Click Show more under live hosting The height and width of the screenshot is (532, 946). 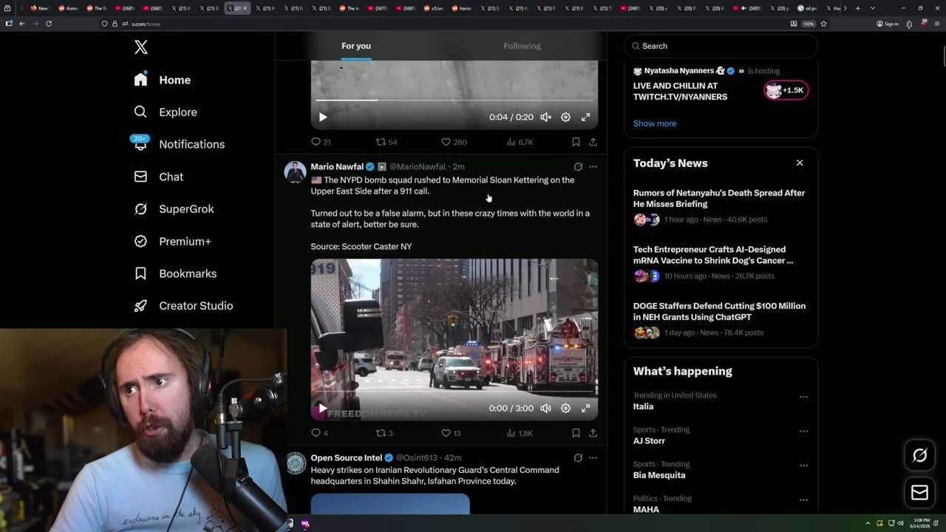[x=655, y=123]
